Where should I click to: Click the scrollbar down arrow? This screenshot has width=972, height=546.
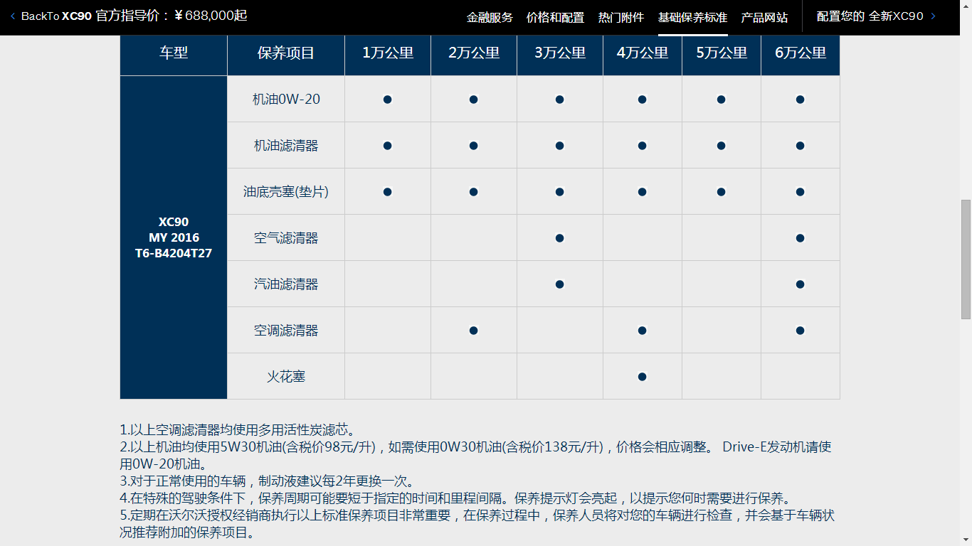point(966,540)
